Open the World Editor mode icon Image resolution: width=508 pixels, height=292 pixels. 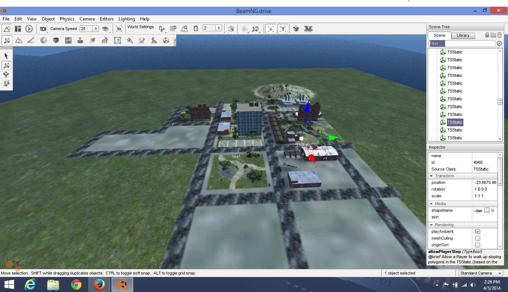(x=7, y=29)
